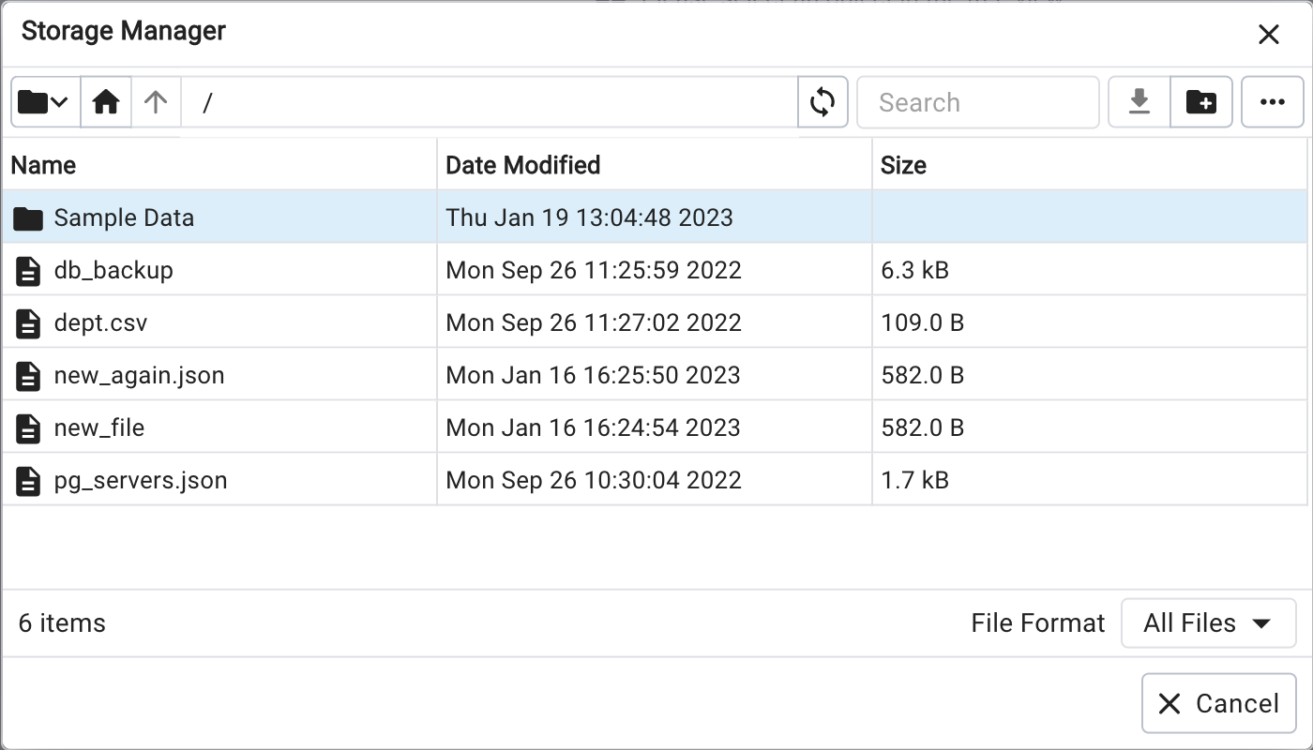Sort by Date Modified column header

[x=522, y=165]
